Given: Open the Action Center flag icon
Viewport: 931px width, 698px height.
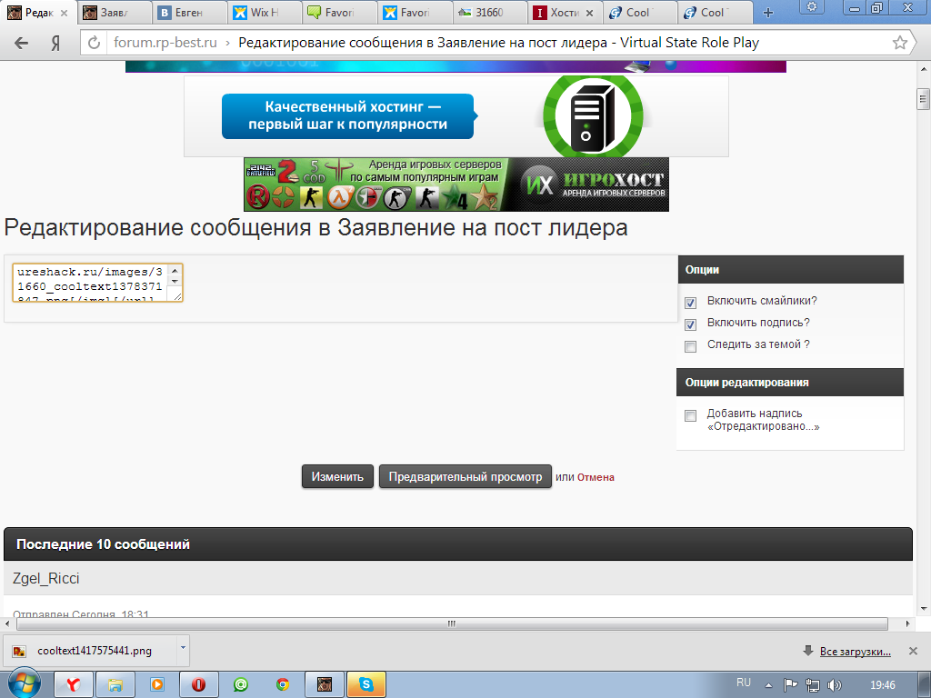Looking at the screenshot, I should [790, 685].
